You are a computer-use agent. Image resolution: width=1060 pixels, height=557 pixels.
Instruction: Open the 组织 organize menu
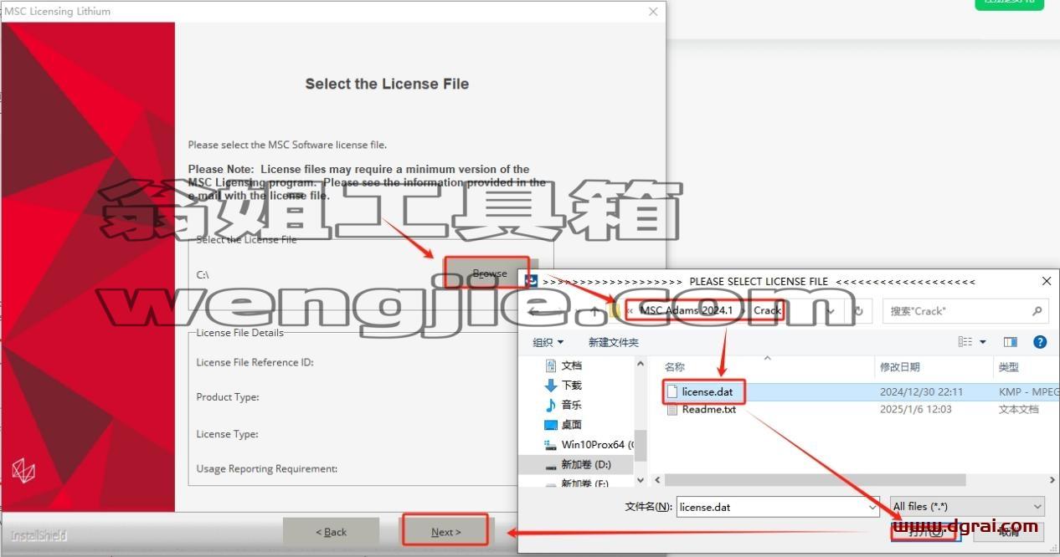click(548, 342)
